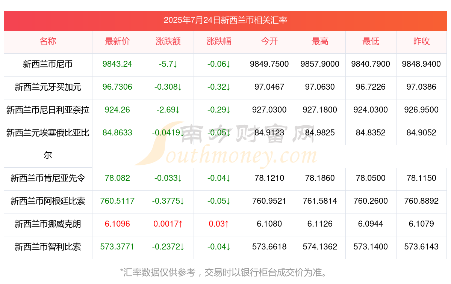Screen dimensions: 451x284
Task: Click highest value 761.5814
Action: [320, 201]
